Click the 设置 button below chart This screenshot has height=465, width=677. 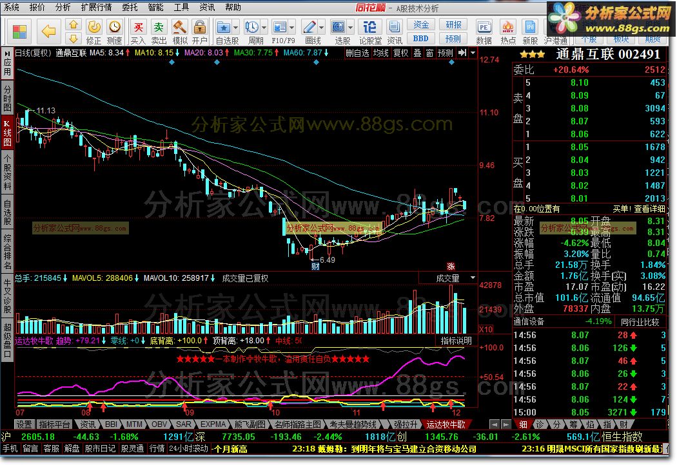point(25,424)
